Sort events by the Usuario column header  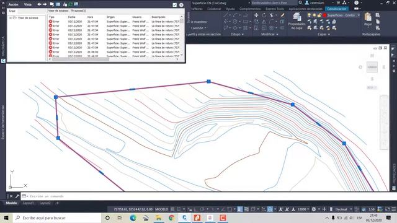coord(137,17)
